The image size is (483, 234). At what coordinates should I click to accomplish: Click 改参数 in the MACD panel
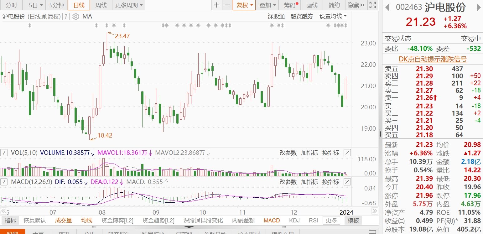tap(288, 182)
